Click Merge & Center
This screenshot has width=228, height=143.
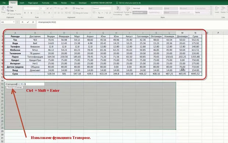coord(81,13)
